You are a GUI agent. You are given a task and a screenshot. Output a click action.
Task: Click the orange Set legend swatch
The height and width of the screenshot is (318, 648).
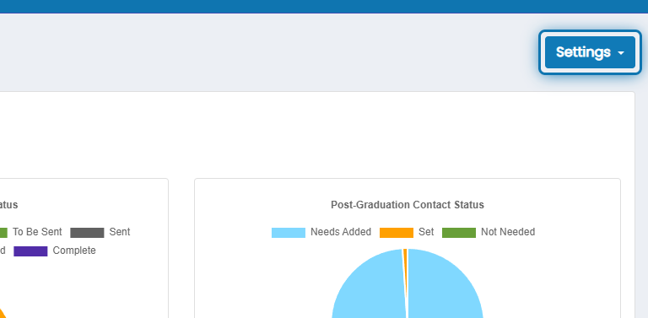[397, 233]
